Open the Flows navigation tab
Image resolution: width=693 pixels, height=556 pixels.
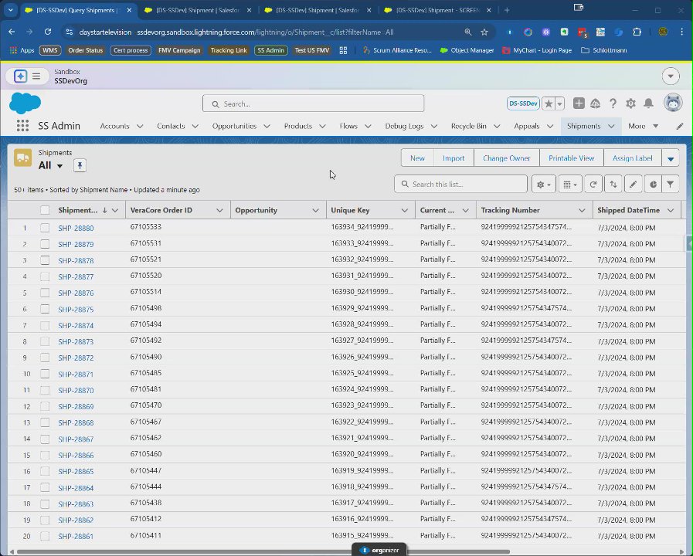(x=348, y=127)
